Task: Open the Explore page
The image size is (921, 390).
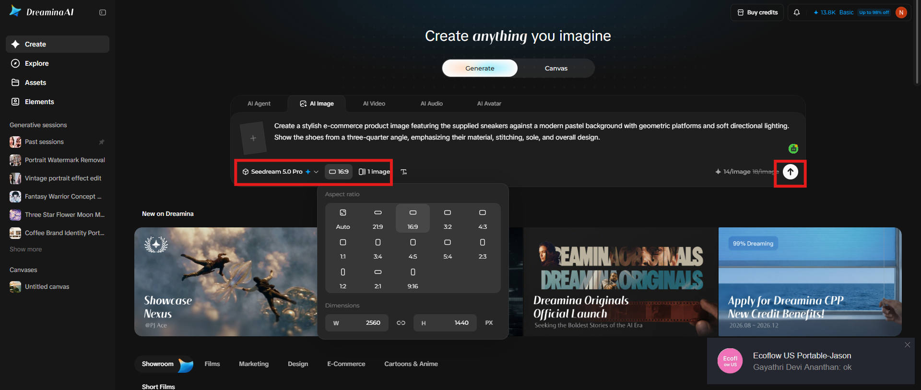Action: click(x=58, y=63)
